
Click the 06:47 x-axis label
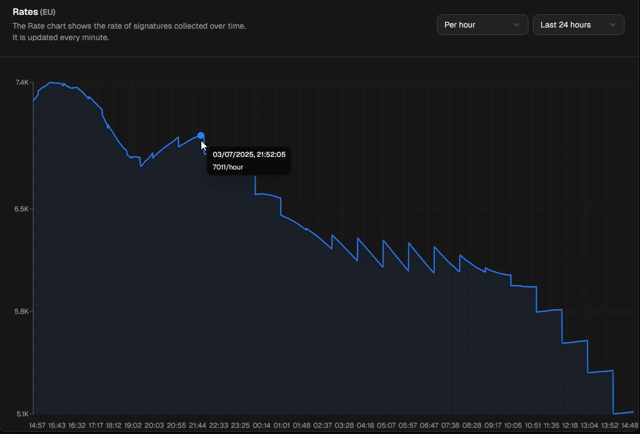pyautogui.click(x=428, y=425)
